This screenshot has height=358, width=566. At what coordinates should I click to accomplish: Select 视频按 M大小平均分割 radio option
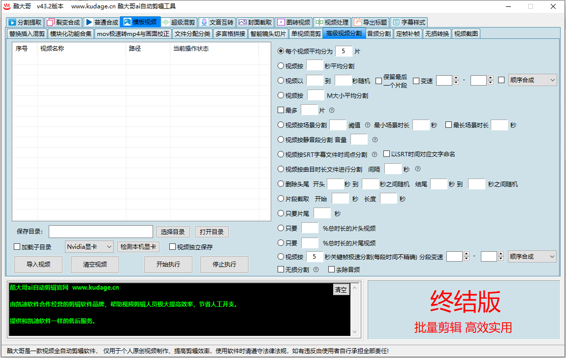(281, 95)
